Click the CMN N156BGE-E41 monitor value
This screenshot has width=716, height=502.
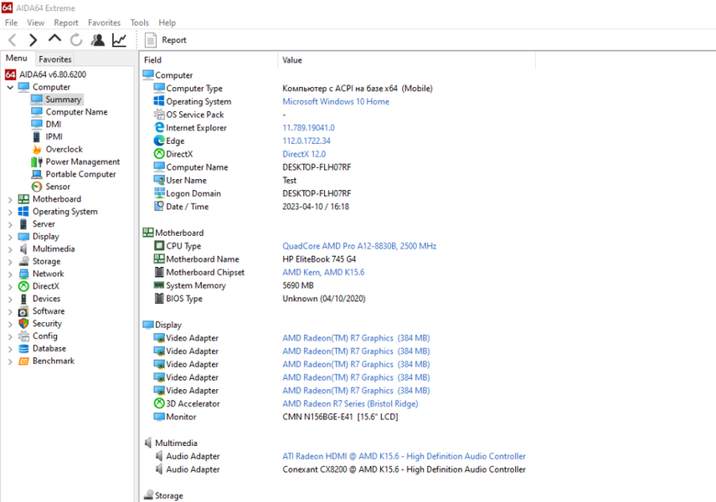(340, 417)
